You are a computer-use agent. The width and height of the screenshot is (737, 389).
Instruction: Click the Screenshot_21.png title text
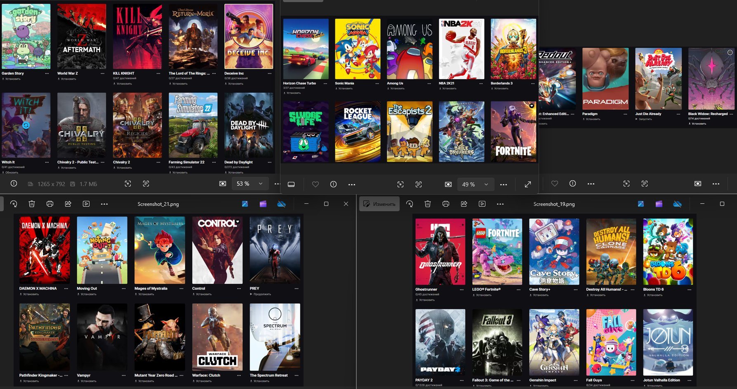(158, 204)
